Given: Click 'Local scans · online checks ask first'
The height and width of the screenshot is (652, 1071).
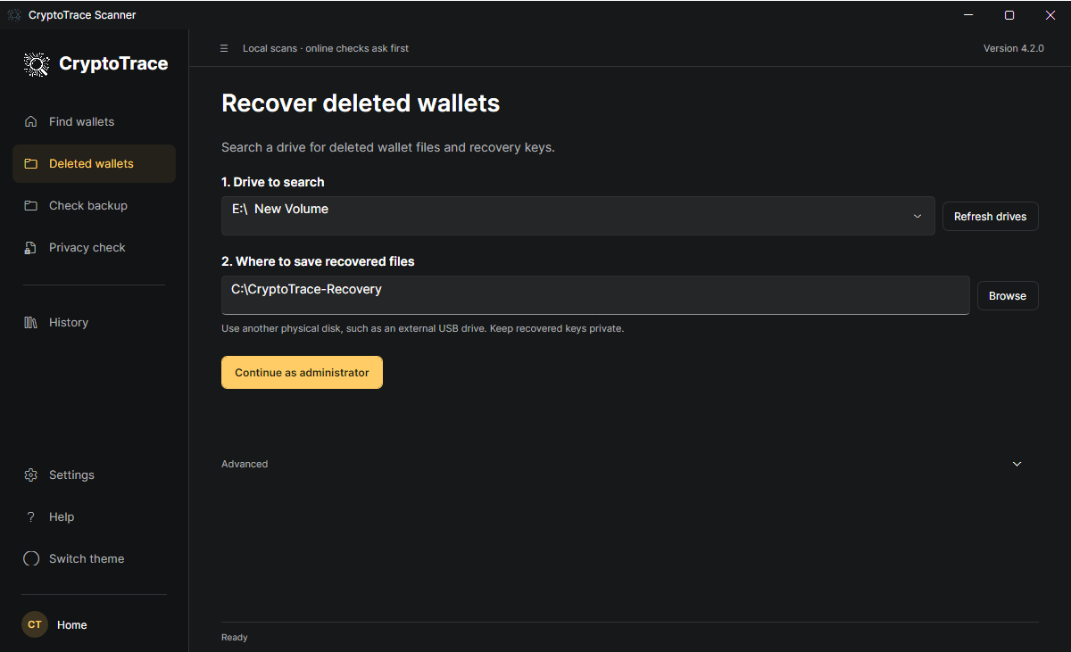Looking at the screenshot, I should 326,48.
